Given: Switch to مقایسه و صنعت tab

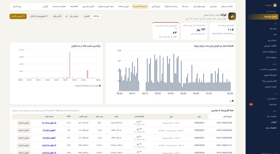Looking at the screenshot, I should [59, 6].
